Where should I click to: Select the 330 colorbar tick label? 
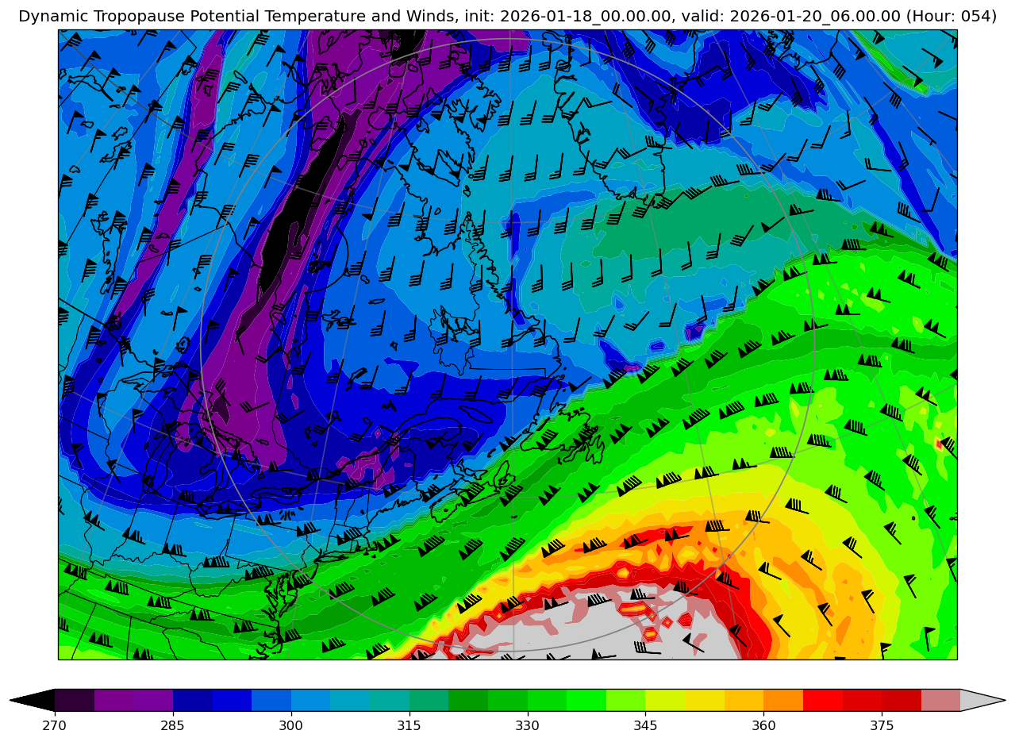point(527,726)
